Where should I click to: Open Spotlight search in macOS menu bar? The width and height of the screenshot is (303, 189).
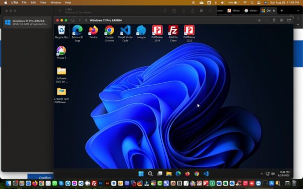[252, 3]
